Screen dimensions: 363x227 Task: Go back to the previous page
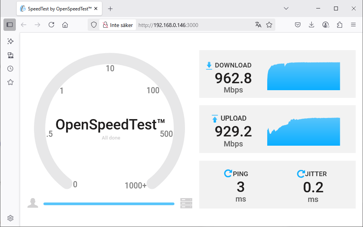click(24, 25)
